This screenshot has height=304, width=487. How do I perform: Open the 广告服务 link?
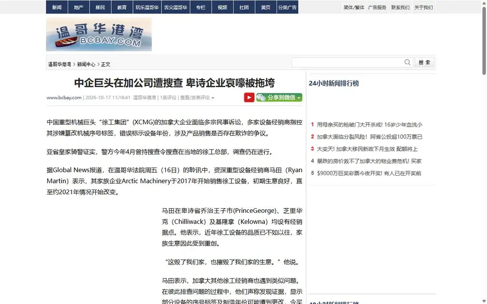377,8
